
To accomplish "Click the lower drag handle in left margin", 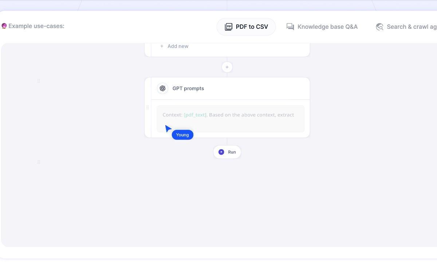I will coord(39,162).
